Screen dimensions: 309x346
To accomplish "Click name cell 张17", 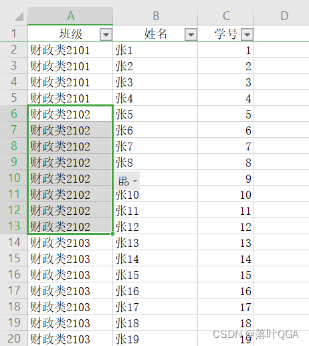I will (x=155, y=307).
